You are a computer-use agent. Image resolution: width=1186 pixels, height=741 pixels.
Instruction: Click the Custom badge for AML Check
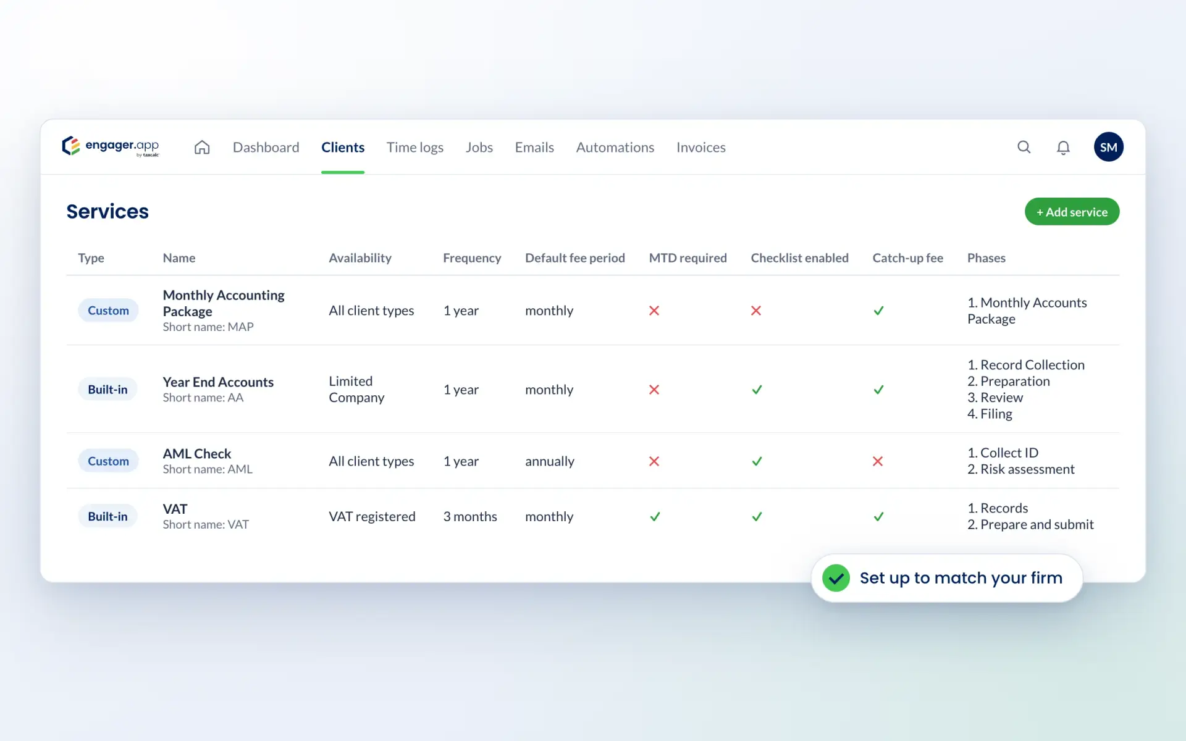click(108, 461)
